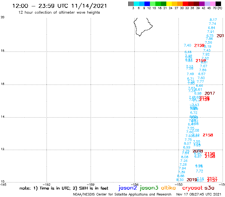Click the wave height value 7.40

(187, 45)
